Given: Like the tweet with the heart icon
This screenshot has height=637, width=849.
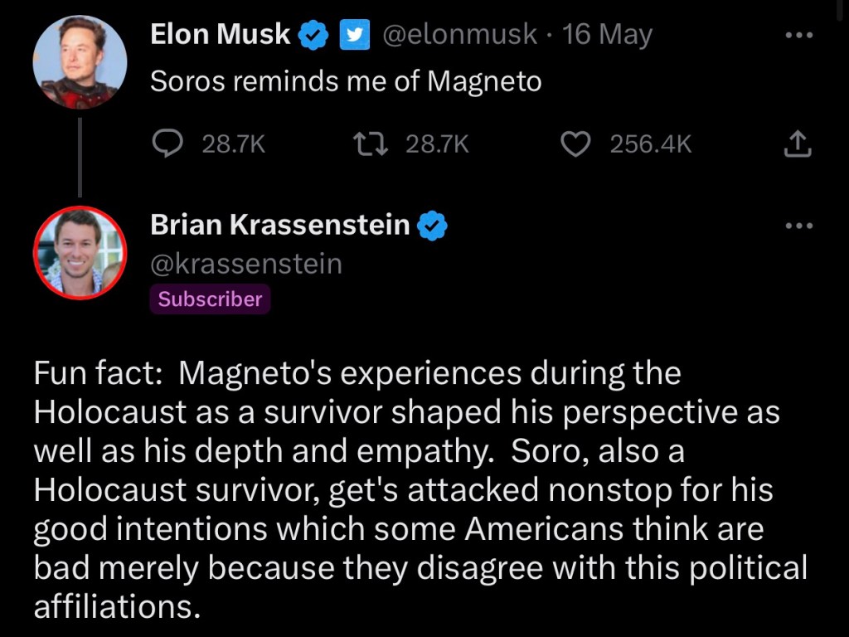Looking at the screenshot, I should [x=575, y=145].
